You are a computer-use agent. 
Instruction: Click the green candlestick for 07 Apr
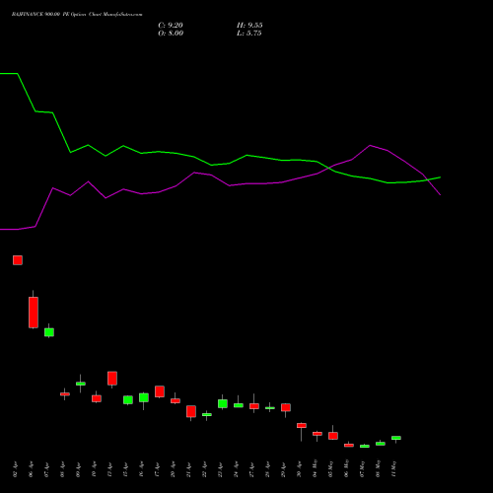coord(49,332)
